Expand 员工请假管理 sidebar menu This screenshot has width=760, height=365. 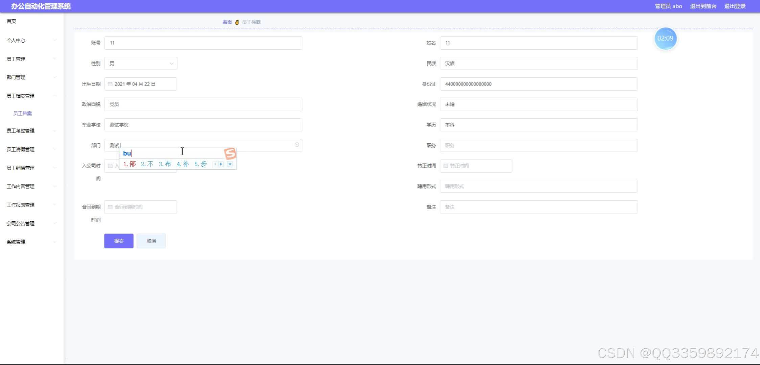pyautogui.click(x=31, y=149)
